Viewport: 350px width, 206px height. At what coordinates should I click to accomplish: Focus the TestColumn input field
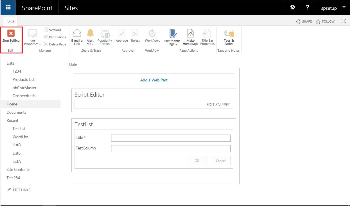click(171, 149)
